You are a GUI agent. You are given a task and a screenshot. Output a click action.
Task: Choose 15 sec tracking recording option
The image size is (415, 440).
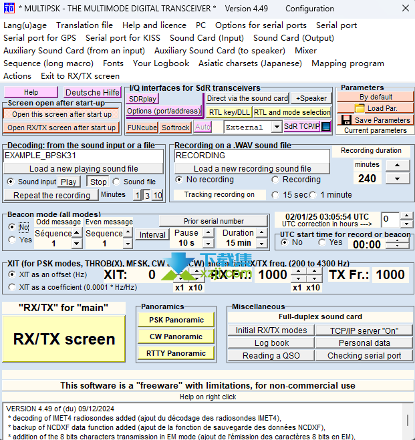(275, 195)
